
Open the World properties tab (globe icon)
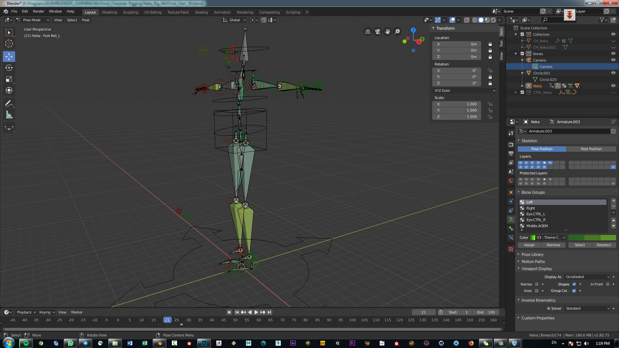point(511,181)
